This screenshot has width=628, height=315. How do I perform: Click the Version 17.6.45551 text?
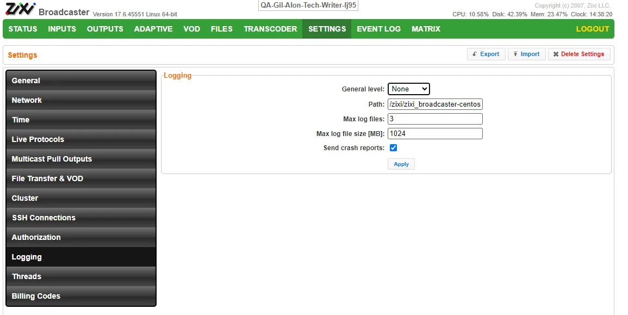(135, 15)
